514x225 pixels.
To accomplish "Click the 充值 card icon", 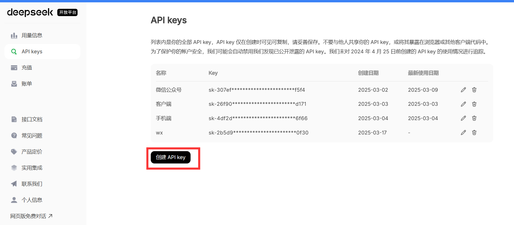I will (x=14, y=68).
